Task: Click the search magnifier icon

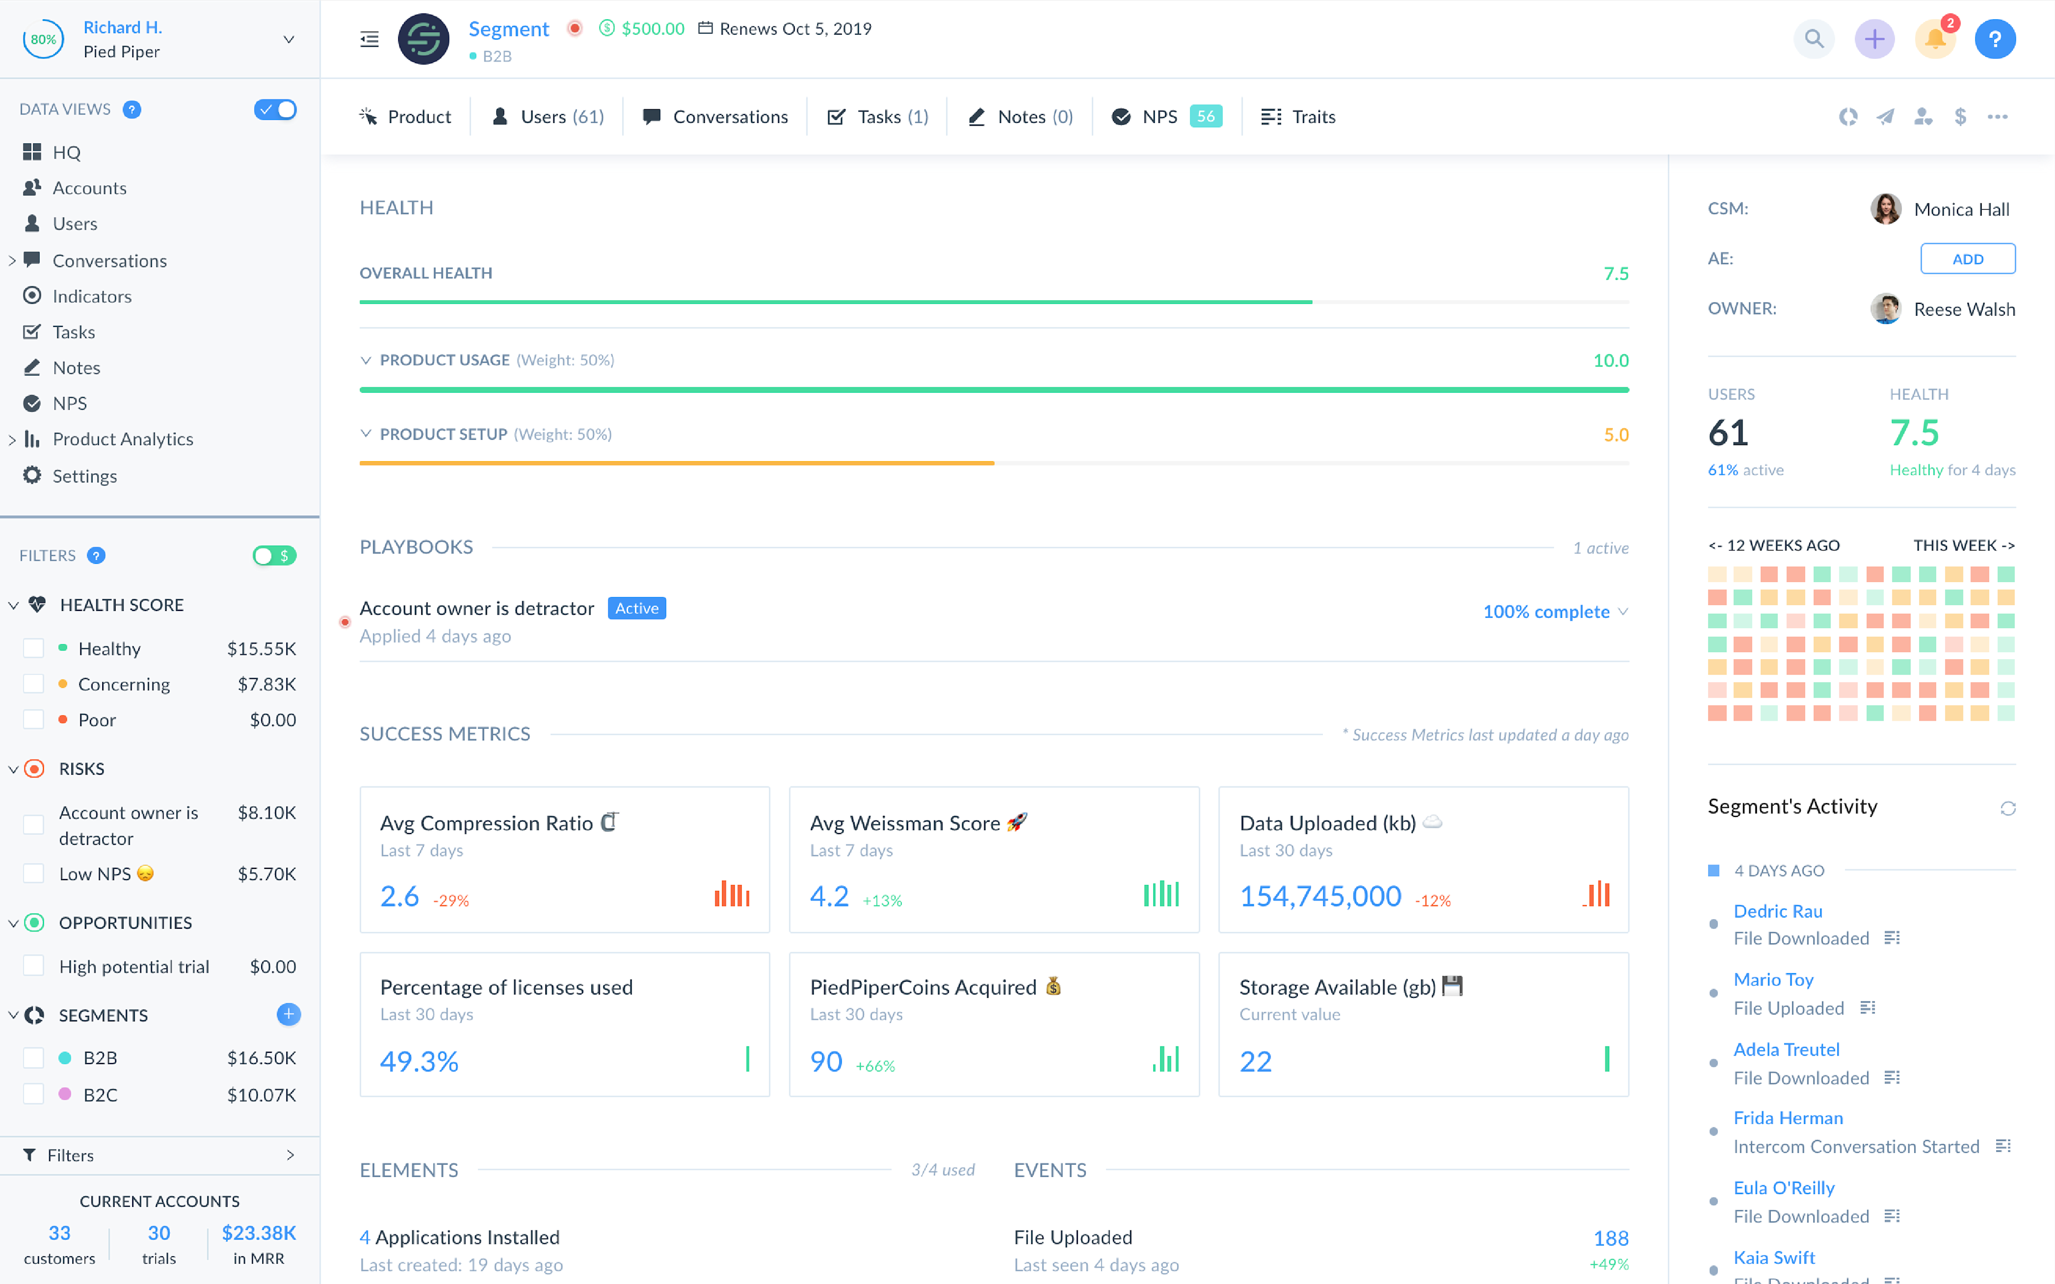Action: pyautogui.click(x=1814, y=39)
